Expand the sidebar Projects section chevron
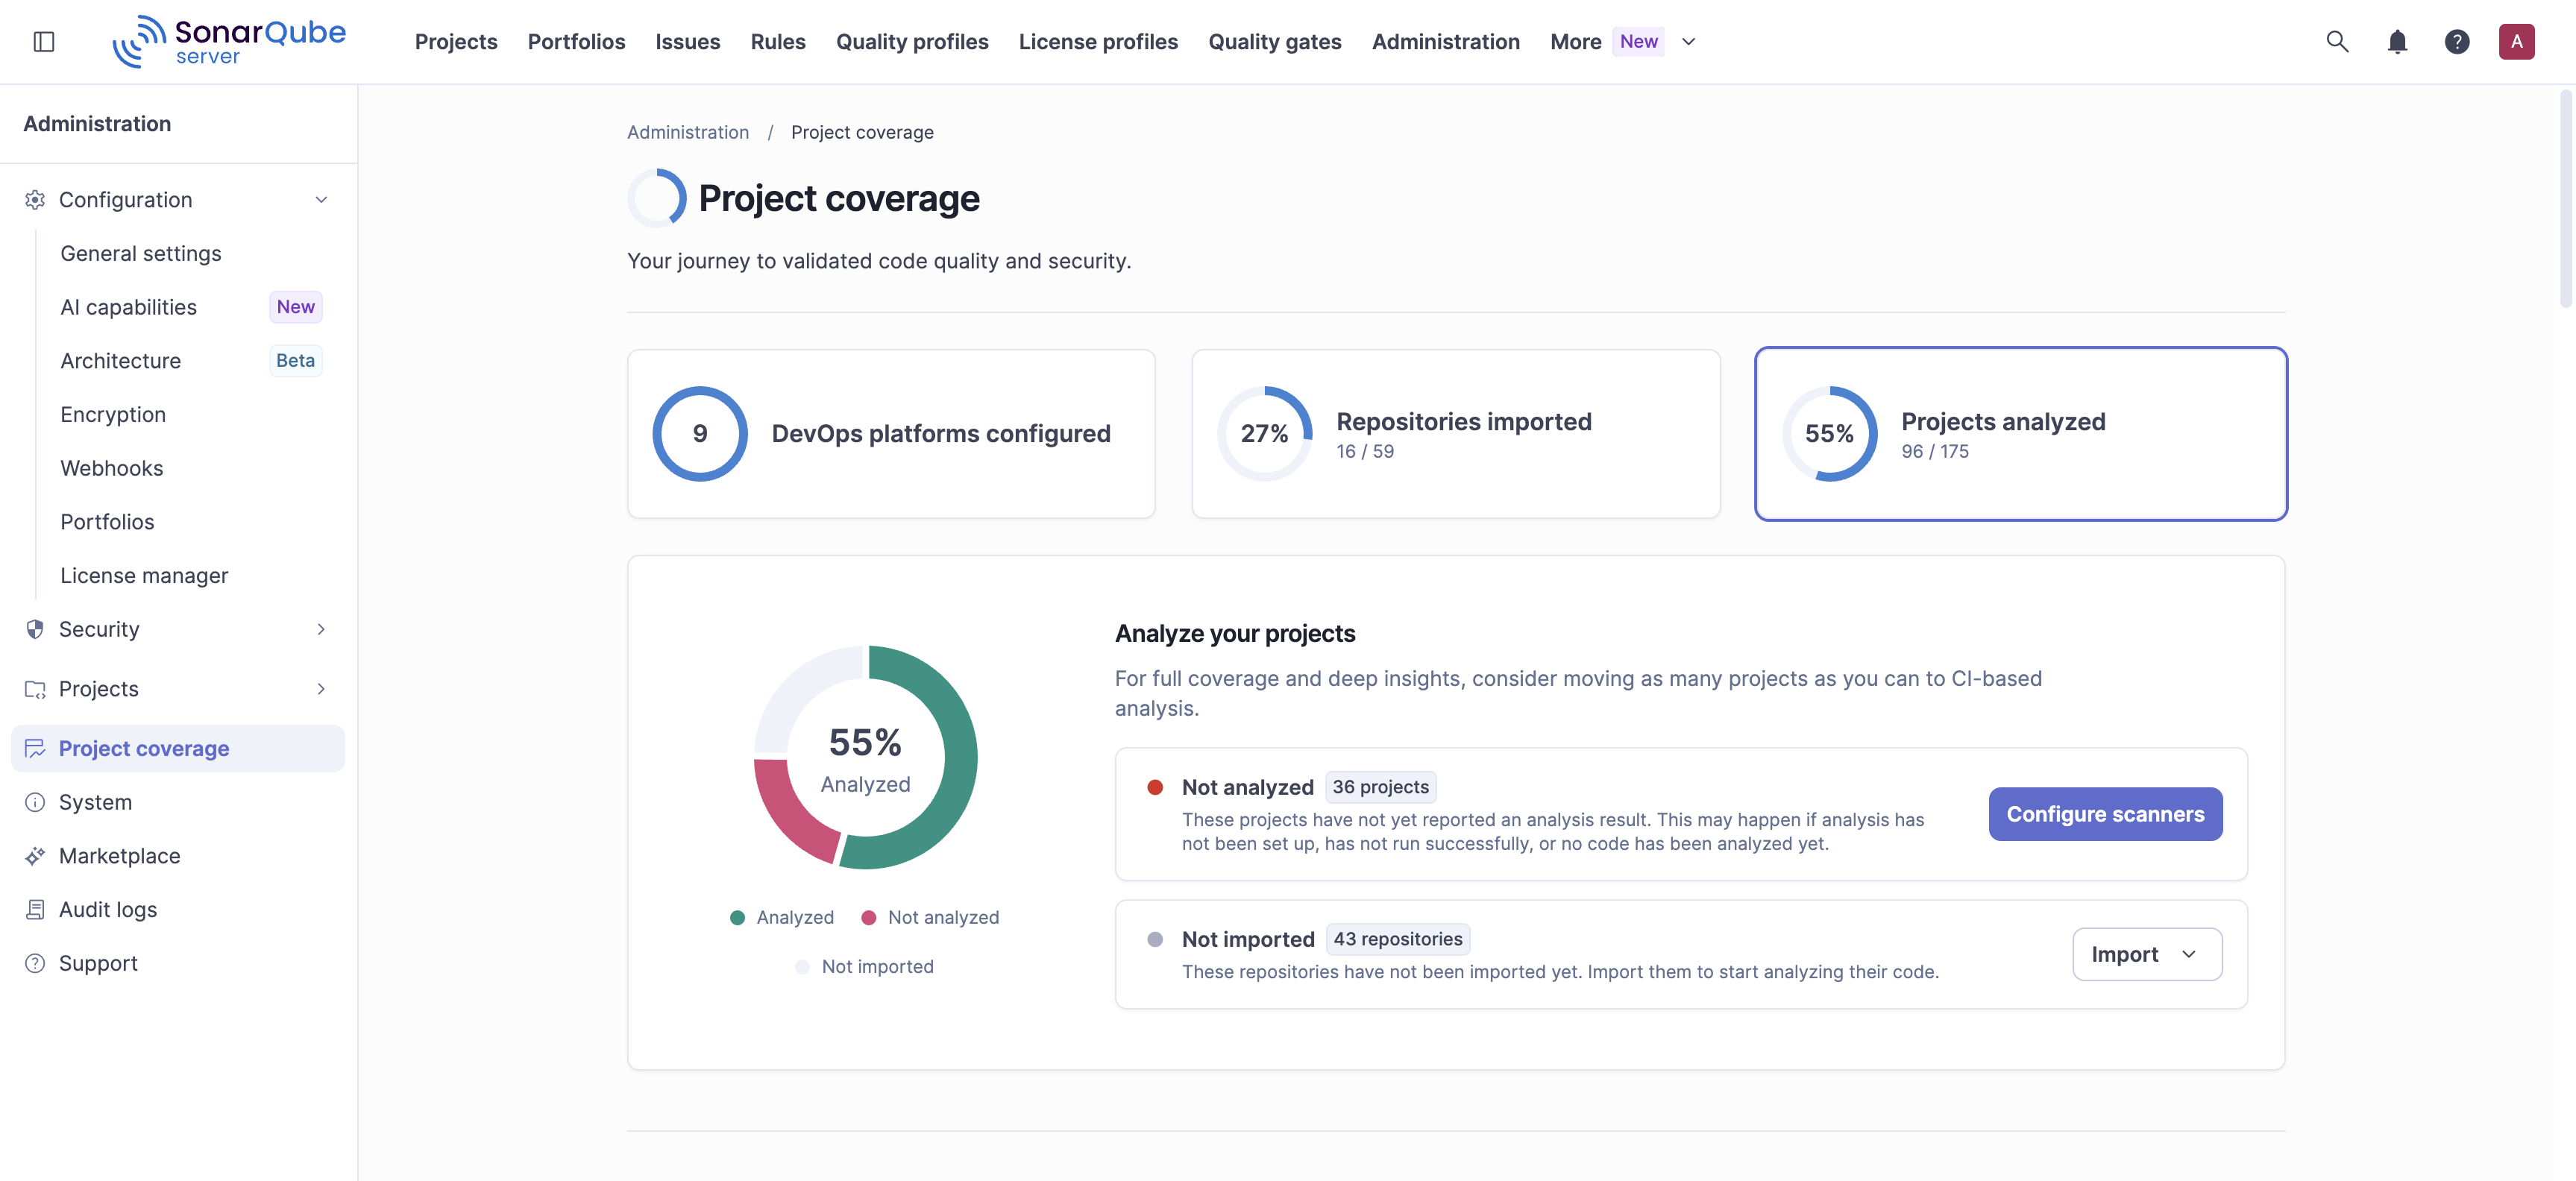The height and width of the screenshot is (1181, 2576). click(x=321, y=689)
